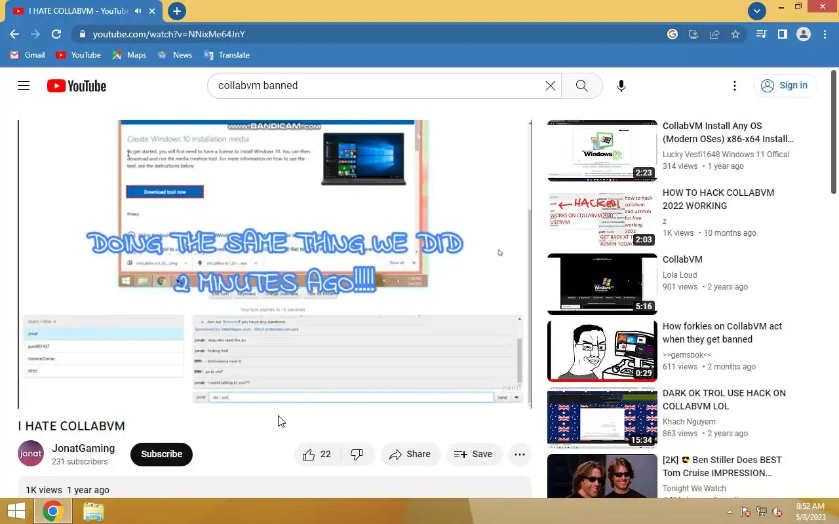This screenshot has height=524, width=839.
Task: Show hidden system tray icons
Action: pos(730,512)
